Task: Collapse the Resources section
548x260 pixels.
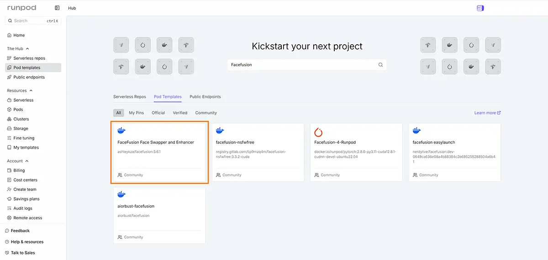Action: pos(31,91)
